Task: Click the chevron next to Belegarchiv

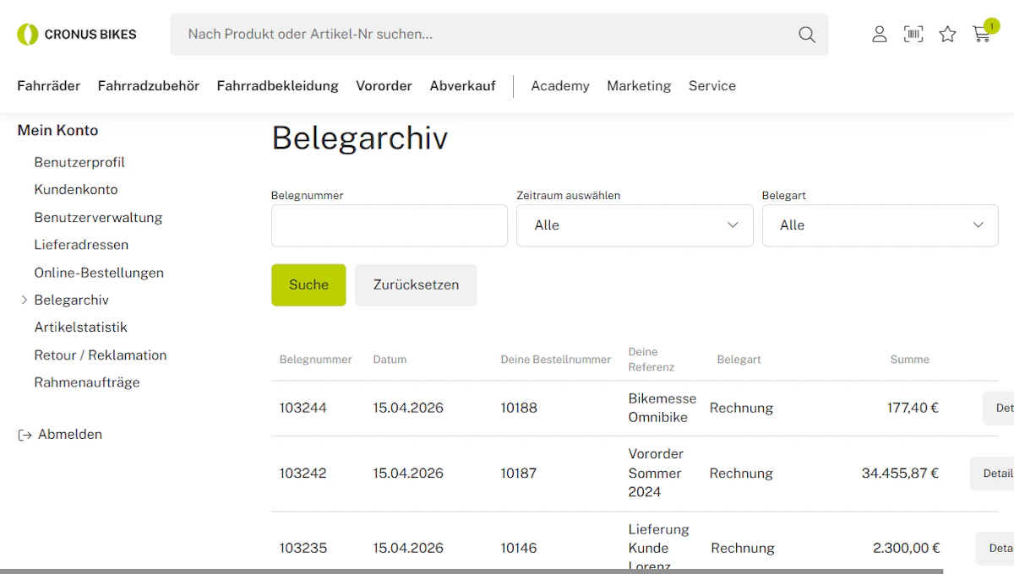Action: tap(25, 300)
